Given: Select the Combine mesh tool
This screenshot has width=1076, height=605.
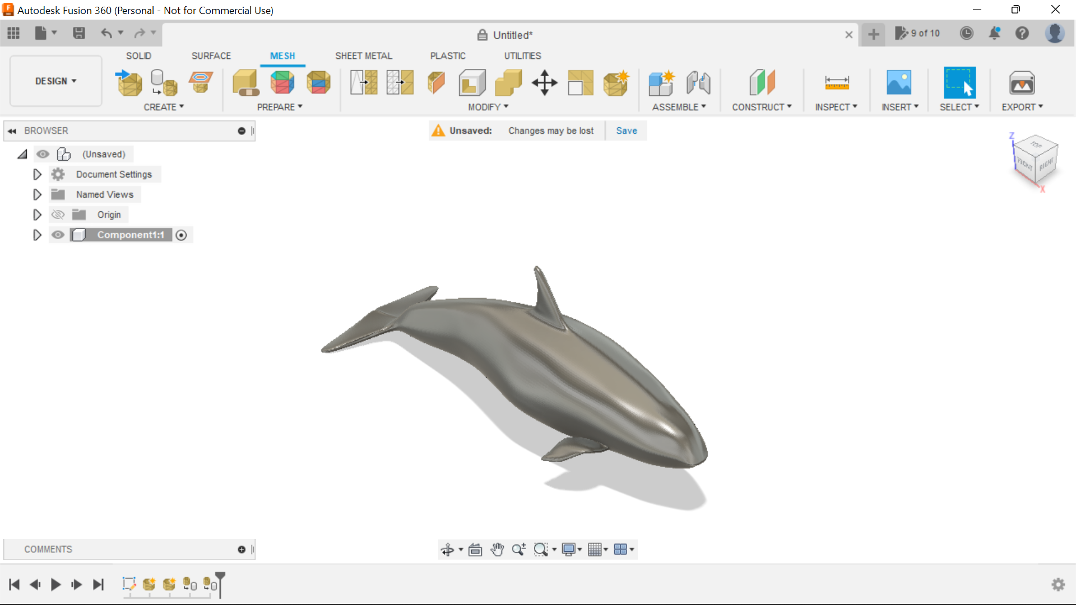Looking at the screenshot, I should tap(508, 82).
